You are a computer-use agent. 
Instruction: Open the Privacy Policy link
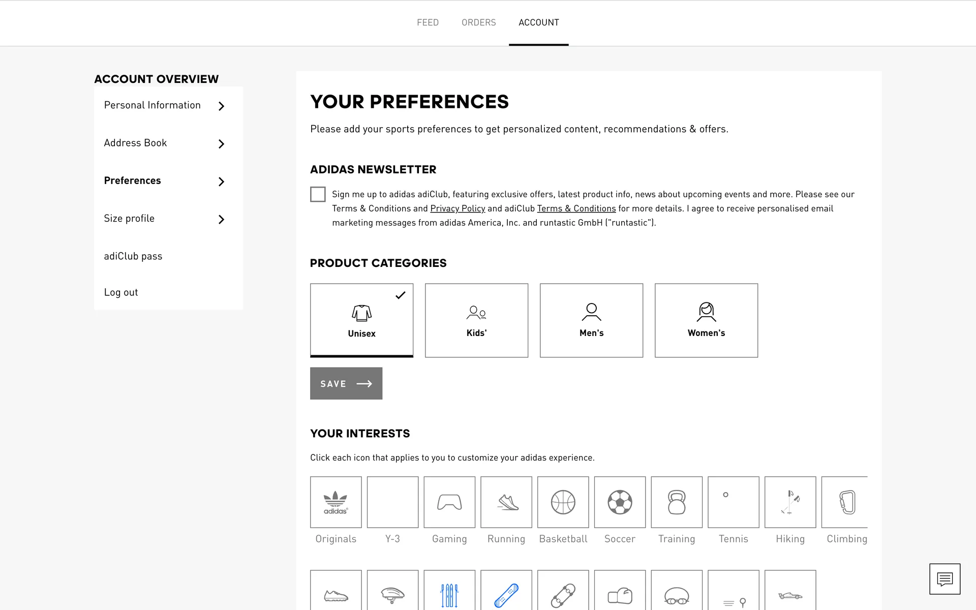click(x=457, y=208)
